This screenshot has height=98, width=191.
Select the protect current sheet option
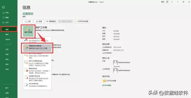pos(37,56)
